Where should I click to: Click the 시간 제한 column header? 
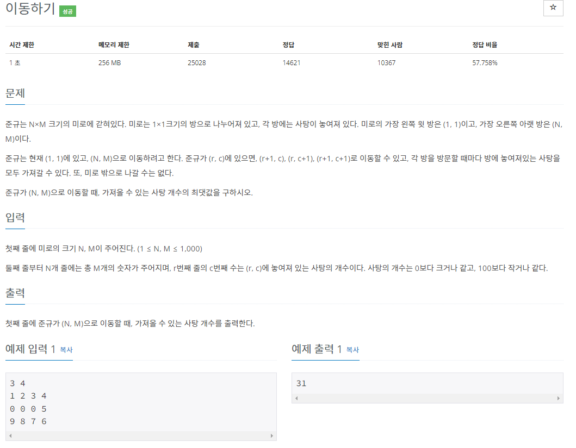(22, 45)
